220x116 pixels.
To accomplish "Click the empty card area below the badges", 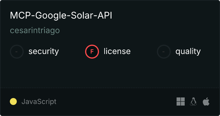I will coord(110,73).
